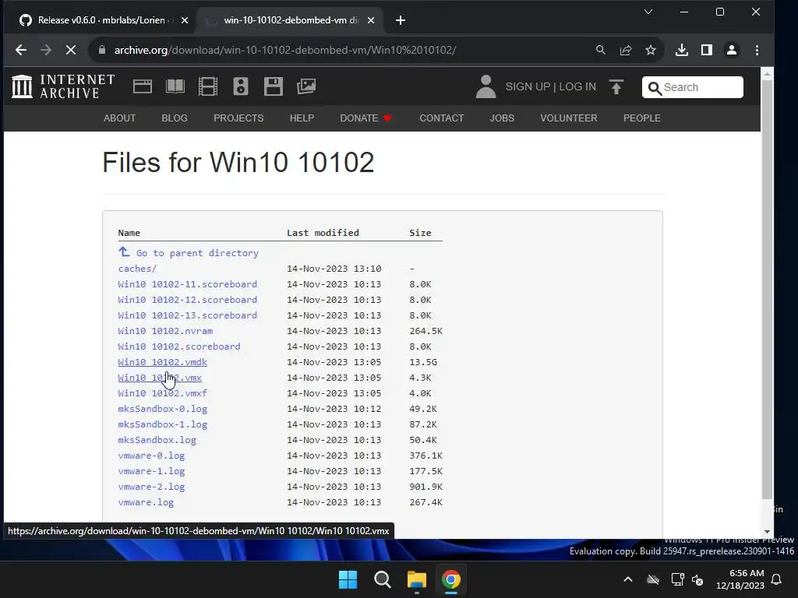Open the VOLUNTEER menu item
The image size is (798, 598).
(569, 118)
